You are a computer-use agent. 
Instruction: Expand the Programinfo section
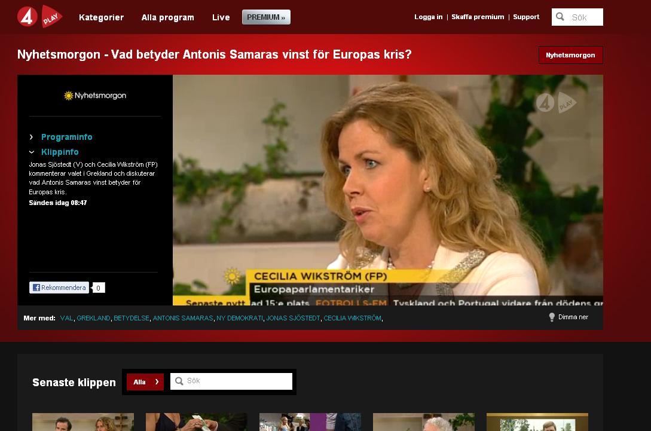pyautogui.click(x=66, y=137)
